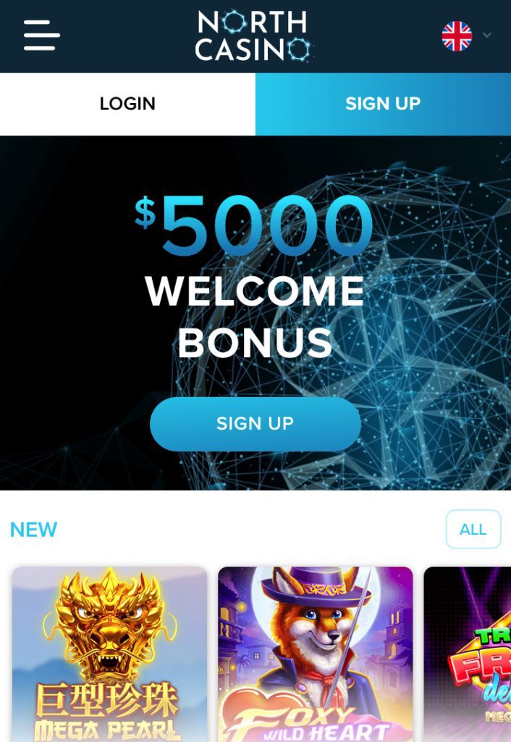Open the Mega Pearl game thumbnail
The height and width of the screenshot is (742, 511).
click(110, 654)
